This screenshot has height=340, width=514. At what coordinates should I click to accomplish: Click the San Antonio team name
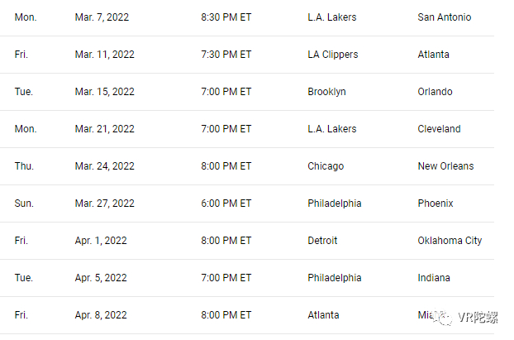[445, 17]
